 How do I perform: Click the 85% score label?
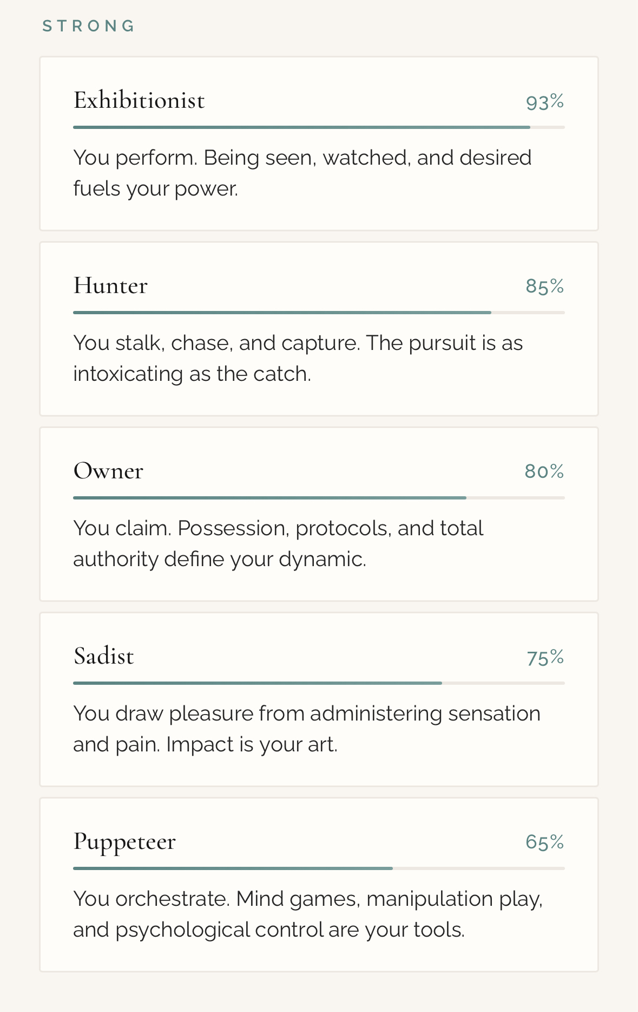pos(544,287)
